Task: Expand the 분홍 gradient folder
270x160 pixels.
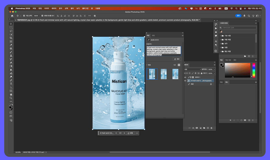Action: 220,48
